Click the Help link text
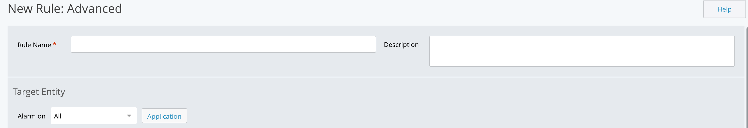This screenshot has width=748, height=128. (x=724, y=9)
